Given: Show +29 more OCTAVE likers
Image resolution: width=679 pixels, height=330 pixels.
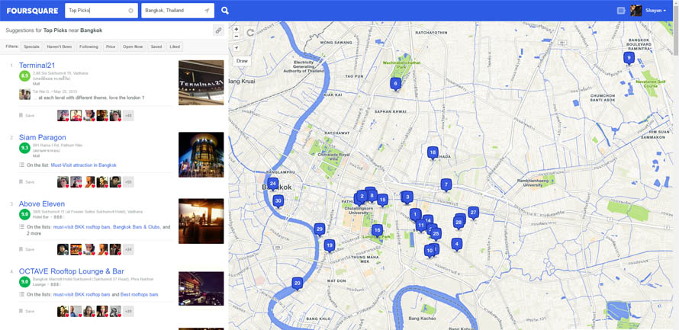Looking at the screenshot, I should point(128,312).
